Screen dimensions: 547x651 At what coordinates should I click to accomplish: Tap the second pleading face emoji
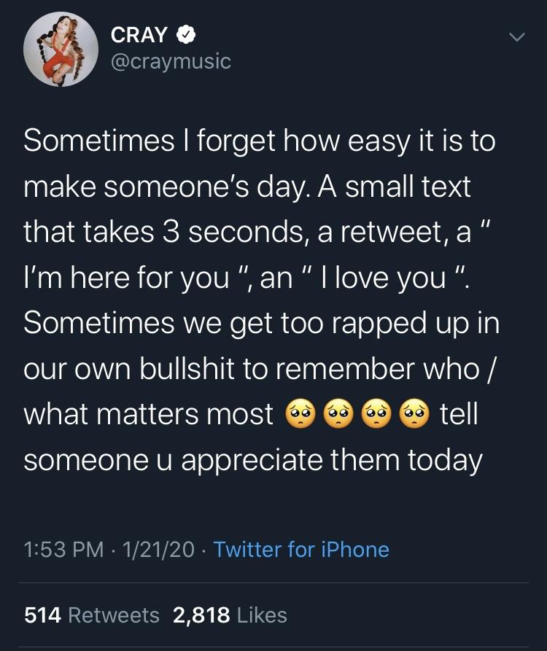point(336,416)
